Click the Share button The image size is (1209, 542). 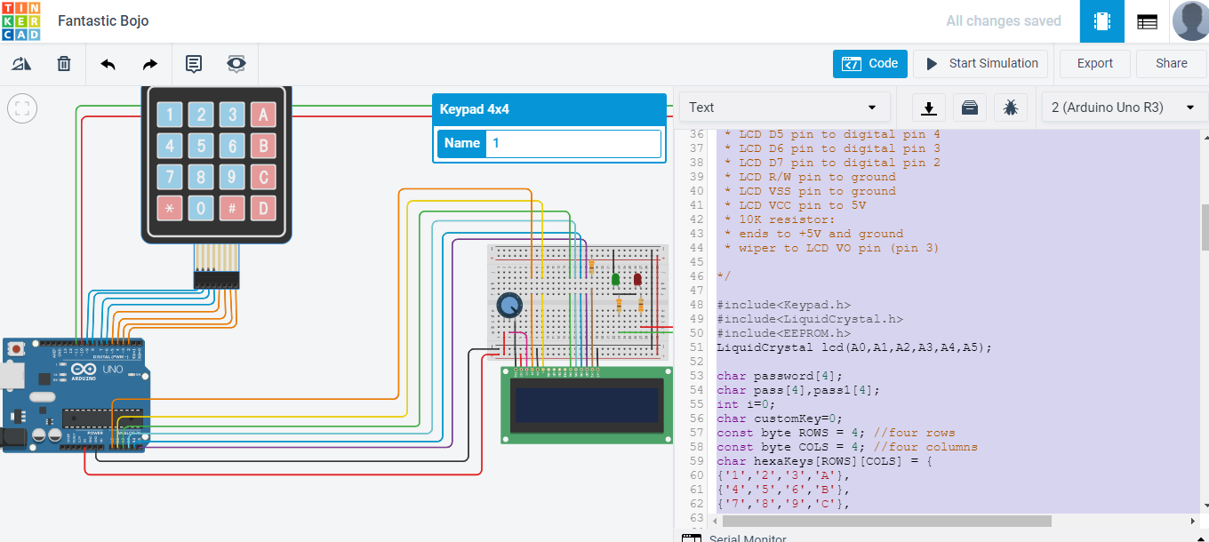pyautogui.click(x=1171, y=64)
